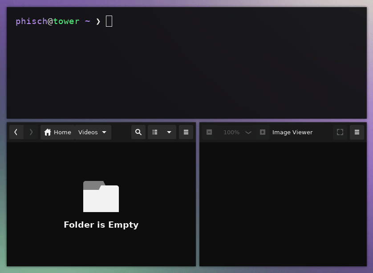Open file manager hamburger menu
Image resolution: width=373 pixels, height=273 pixels.
[186, 132]
